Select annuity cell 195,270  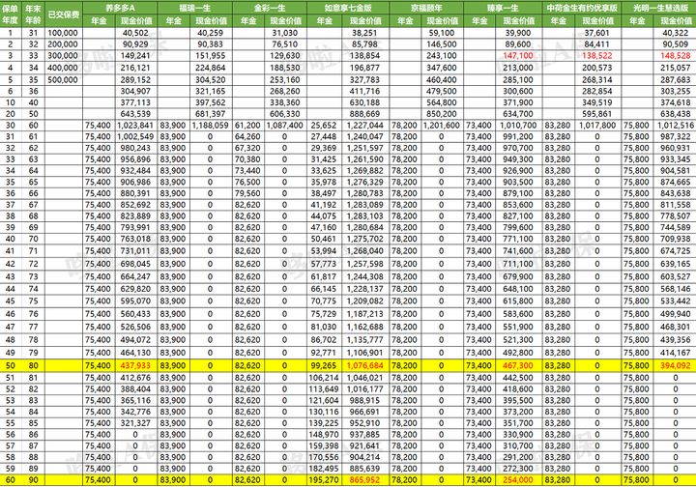[324, 480]
